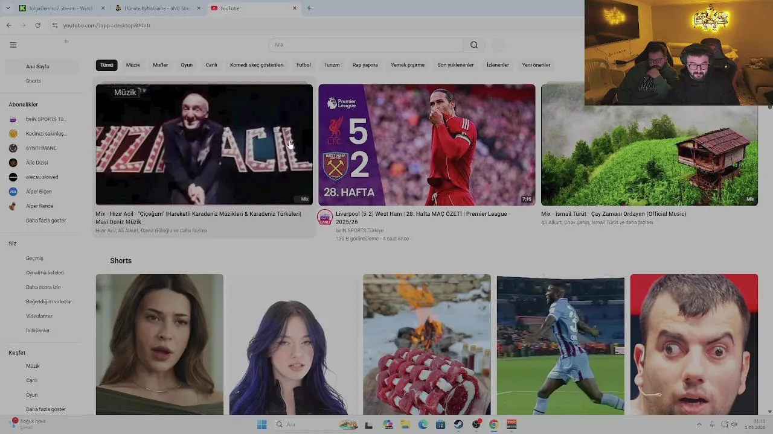Open Google Chrome taskbar icon
This screenshot has height=434, width=773.
click(x=493, y=425)
